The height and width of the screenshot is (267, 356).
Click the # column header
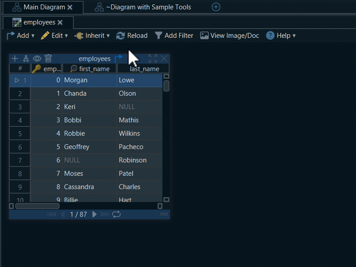20,69
